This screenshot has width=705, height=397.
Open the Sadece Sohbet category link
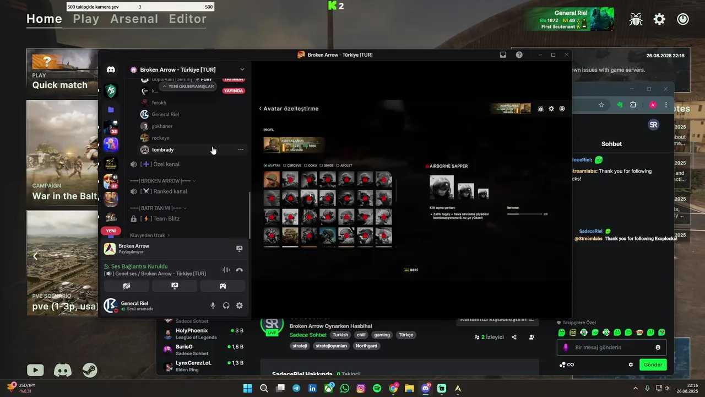click(308, 335)
